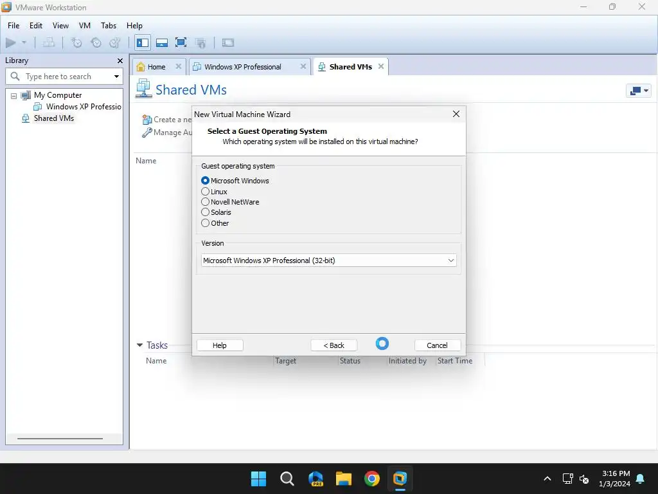Close the Windows XP Professional tab
The image size is (658, 494).
point(303,66)
